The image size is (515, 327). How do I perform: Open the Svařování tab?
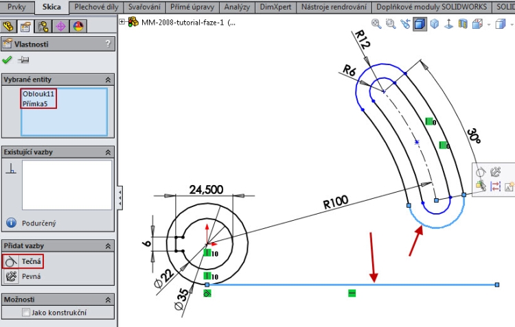pyautogui.click(x=144, y=7)
